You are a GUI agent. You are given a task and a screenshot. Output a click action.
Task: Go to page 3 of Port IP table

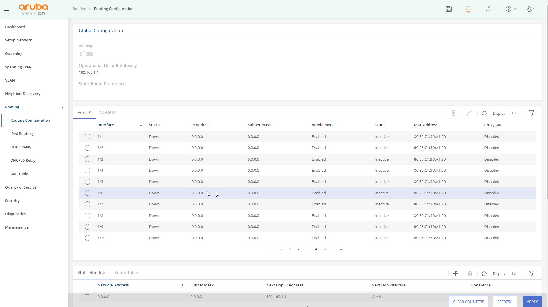pos(307,249)
